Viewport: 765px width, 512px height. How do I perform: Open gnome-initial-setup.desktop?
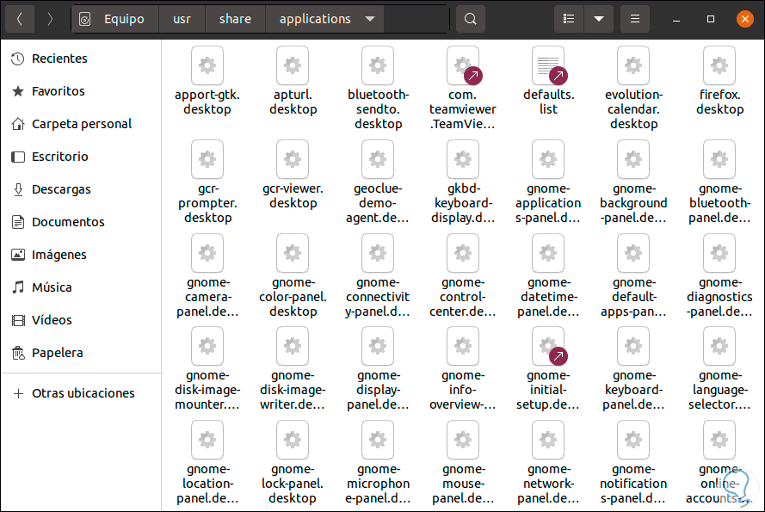pyautogui.click(x=547, y=346)
